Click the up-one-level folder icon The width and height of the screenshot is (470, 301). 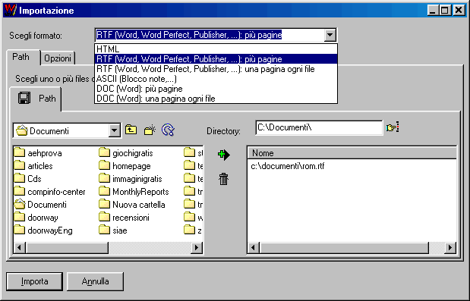(131, 130)
